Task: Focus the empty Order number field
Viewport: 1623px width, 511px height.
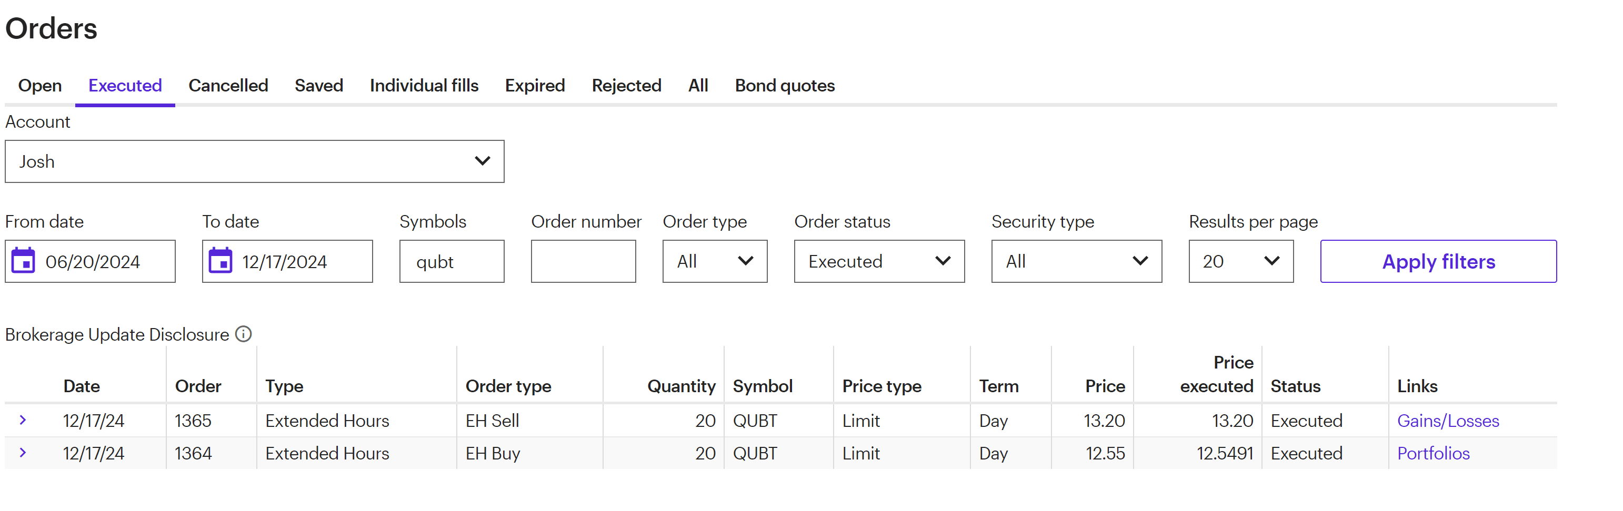Action: click(x=583, y=261)
